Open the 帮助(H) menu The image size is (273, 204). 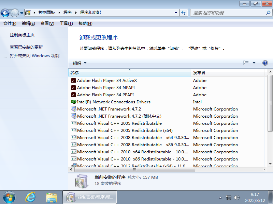tap(85, 23)
